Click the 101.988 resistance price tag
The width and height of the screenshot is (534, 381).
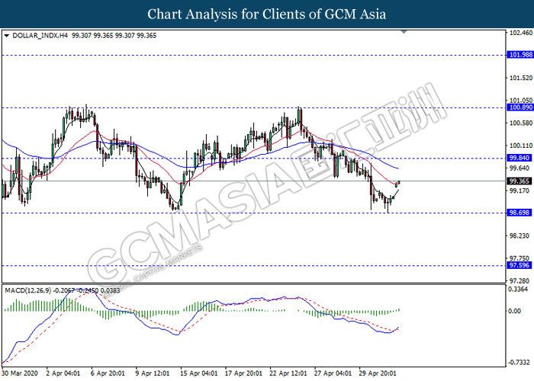click(519, 55)
